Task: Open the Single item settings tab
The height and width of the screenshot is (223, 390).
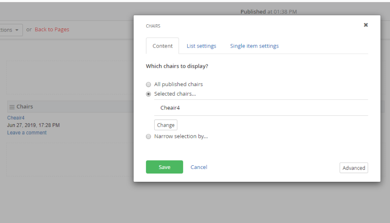Action: 254,46
